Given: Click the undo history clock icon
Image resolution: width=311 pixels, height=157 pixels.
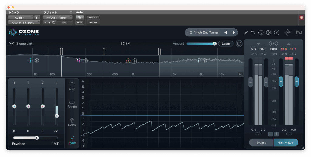Looking at the screenshot, I should [x=261, y=32].
